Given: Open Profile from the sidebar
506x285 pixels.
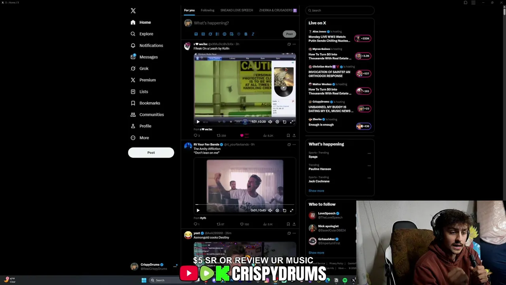Looking at the screenshot, I should [x=141, y=126].
